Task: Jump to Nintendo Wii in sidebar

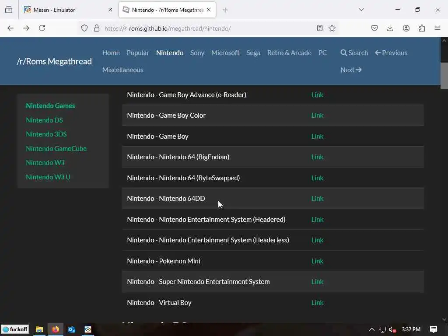Action: [45, 163]
